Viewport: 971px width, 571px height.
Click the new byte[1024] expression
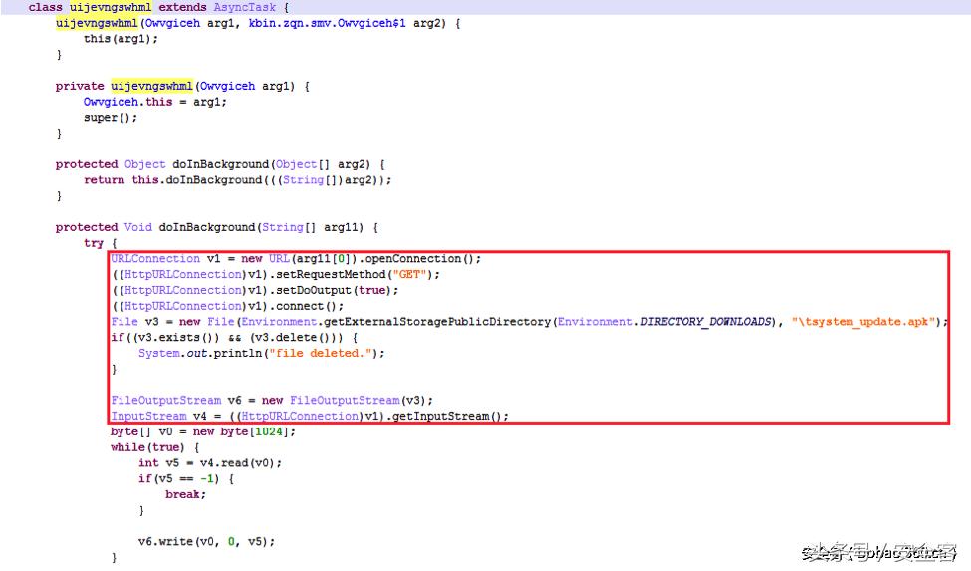click(241, 431)
